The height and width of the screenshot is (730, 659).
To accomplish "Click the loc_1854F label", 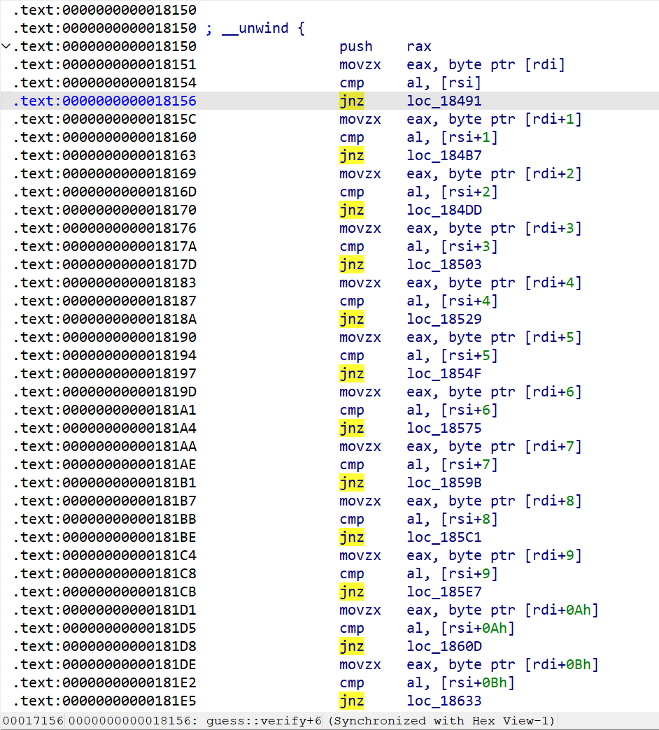I will (444, 374).
